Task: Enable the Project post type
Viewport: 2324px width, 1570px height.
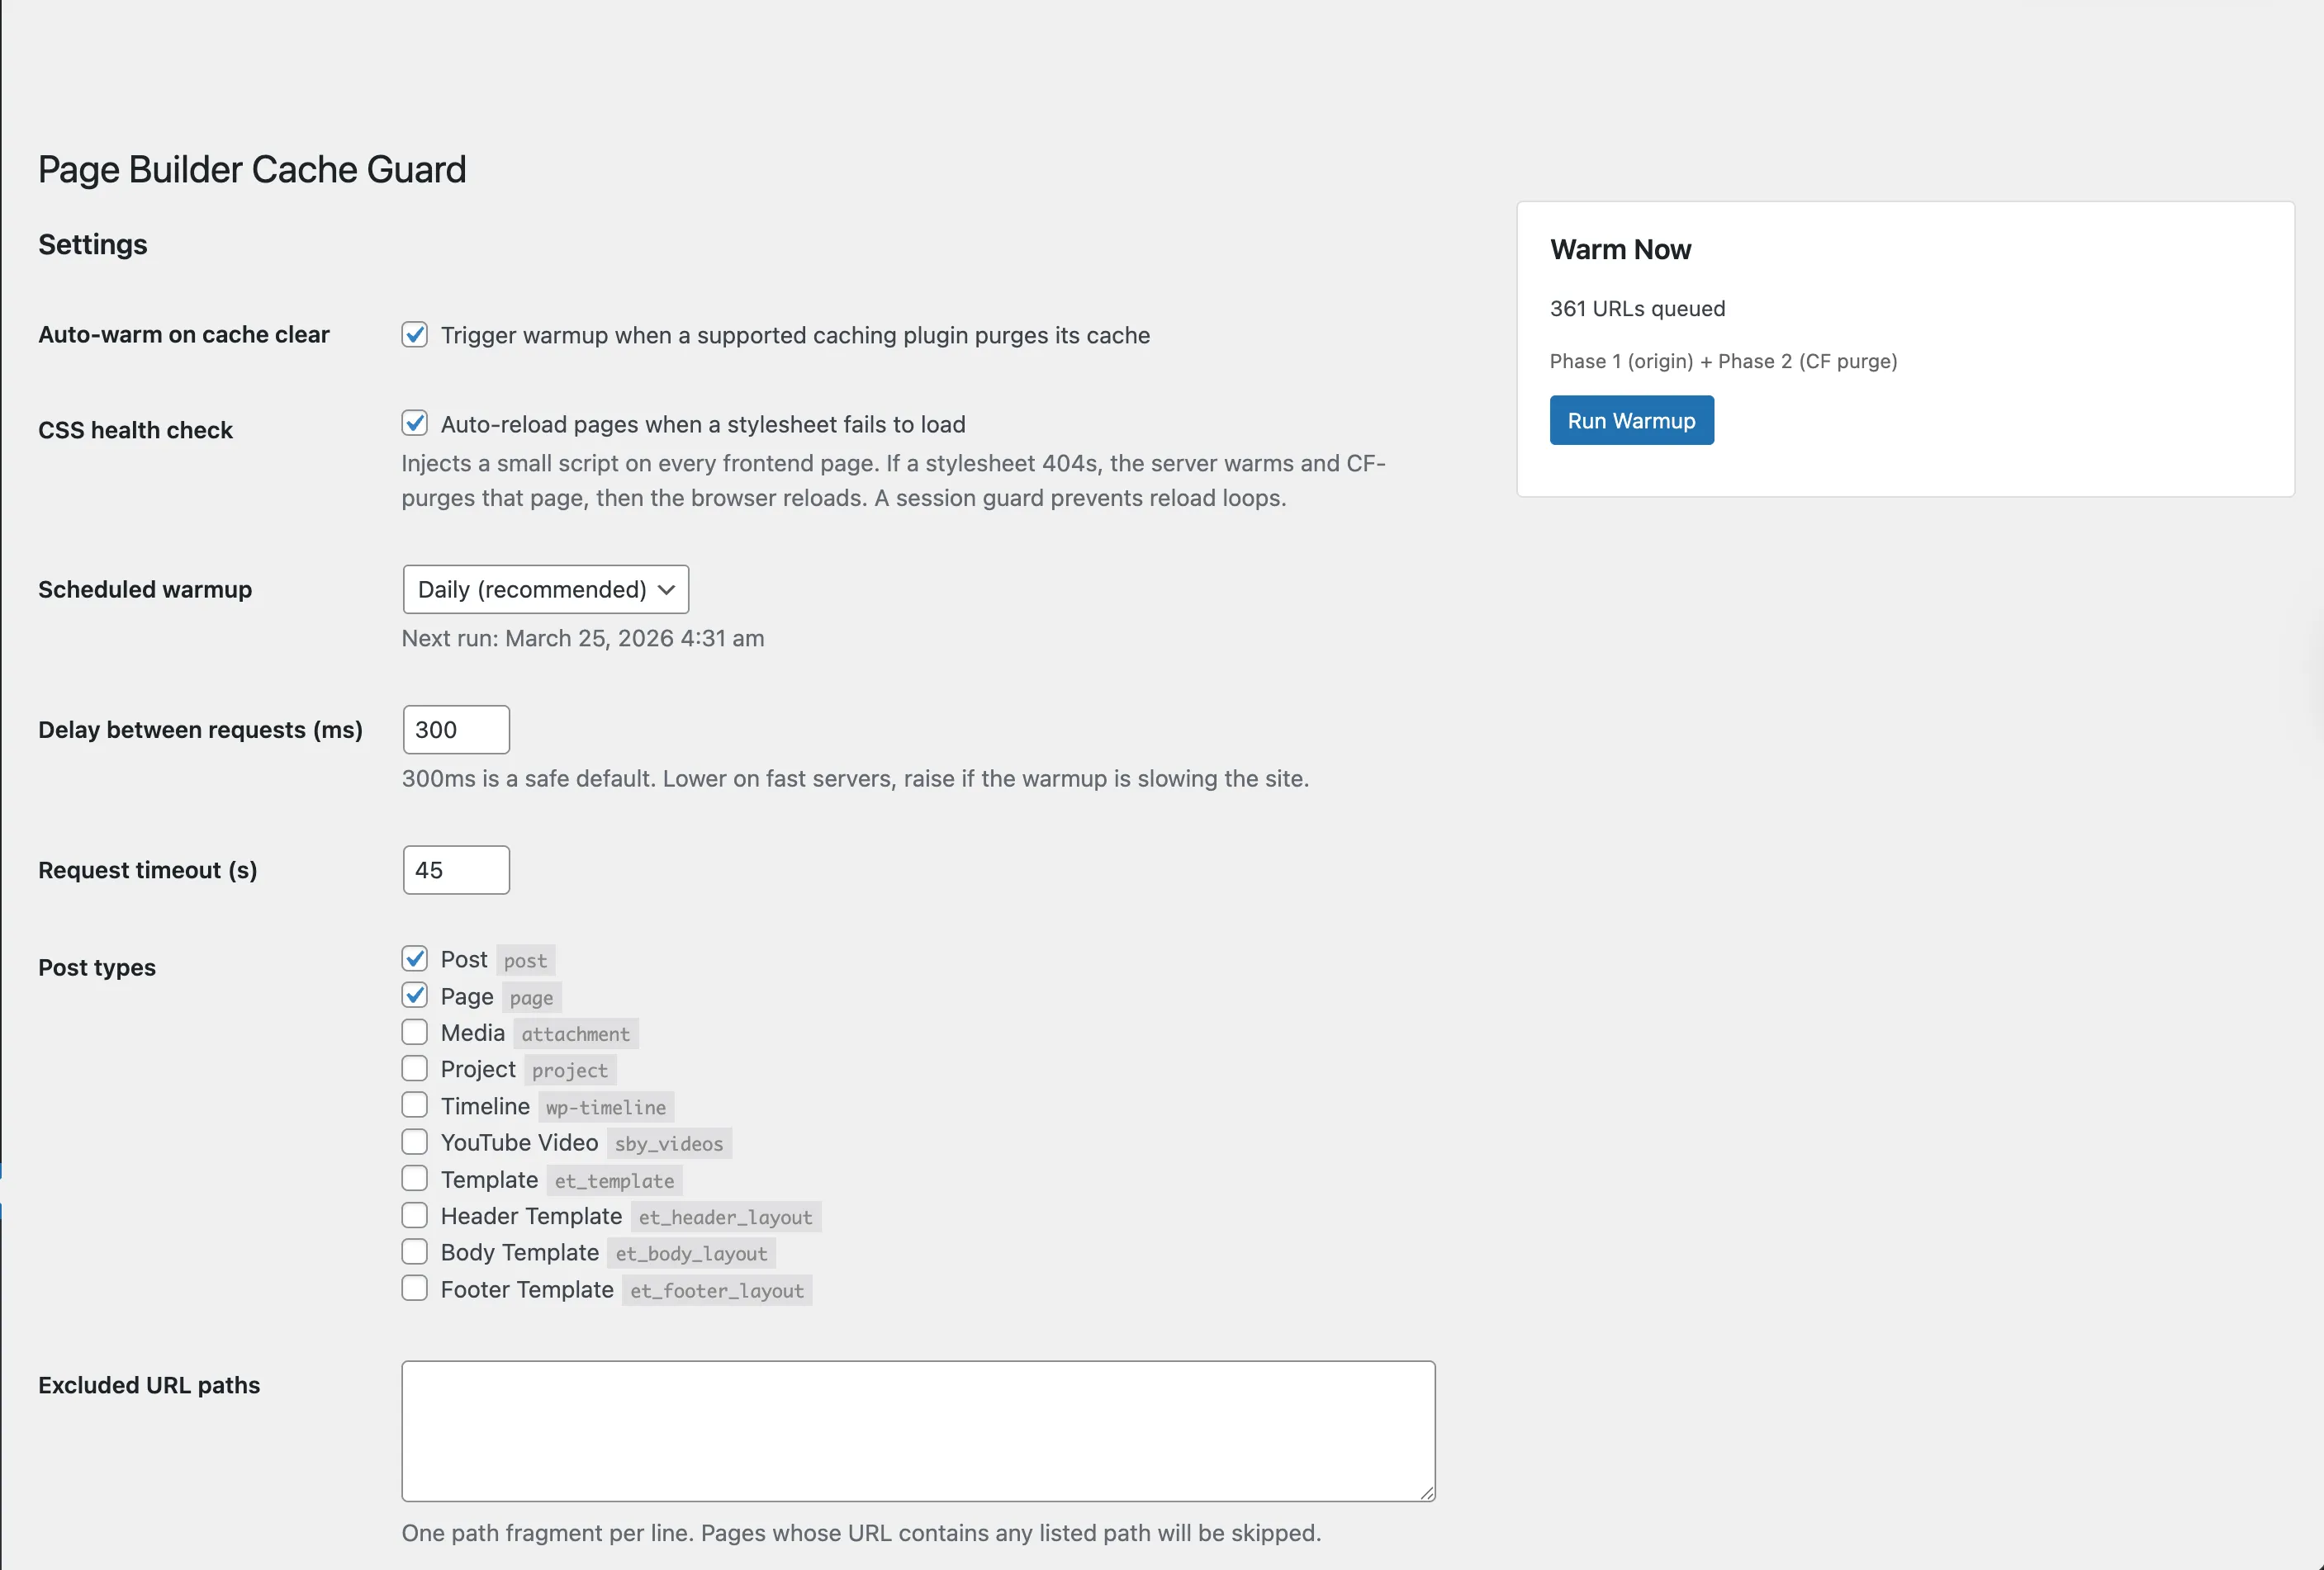Action: click(414, 1068)
